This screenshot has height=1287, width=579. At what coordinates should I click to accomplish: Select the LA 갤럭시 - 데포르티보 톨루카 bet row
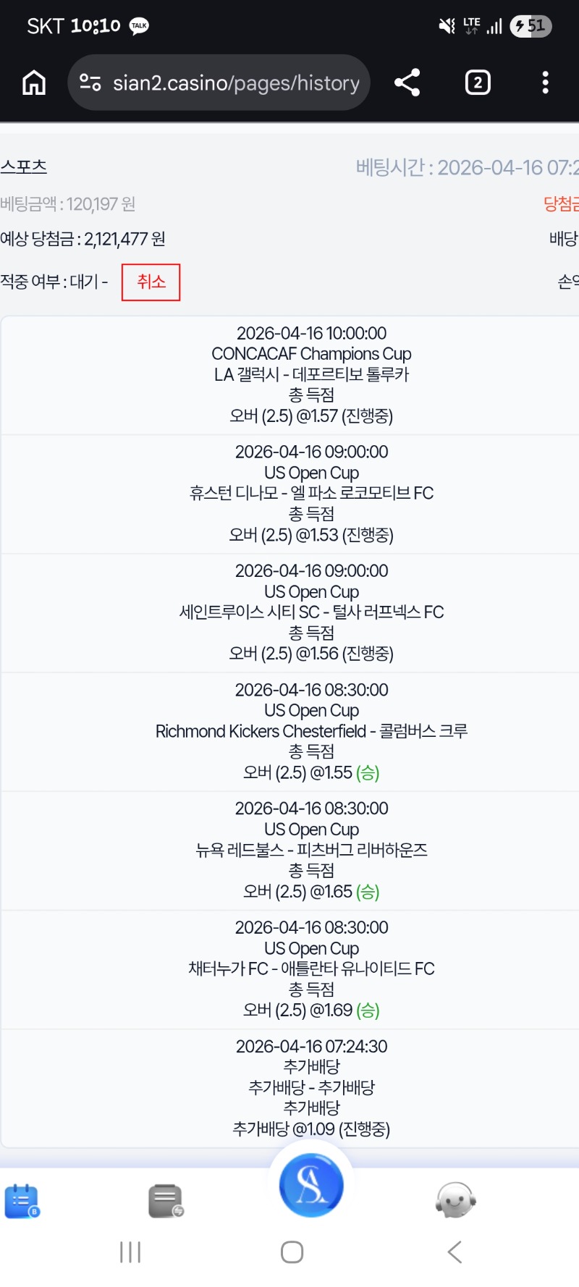[311, 375]
